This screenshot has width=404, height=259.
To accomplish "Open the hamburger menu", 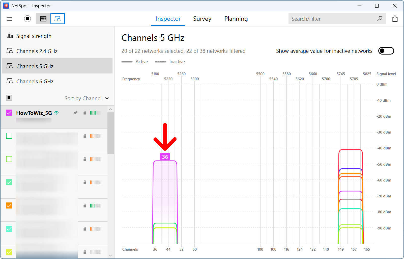I will click(9, 19).
